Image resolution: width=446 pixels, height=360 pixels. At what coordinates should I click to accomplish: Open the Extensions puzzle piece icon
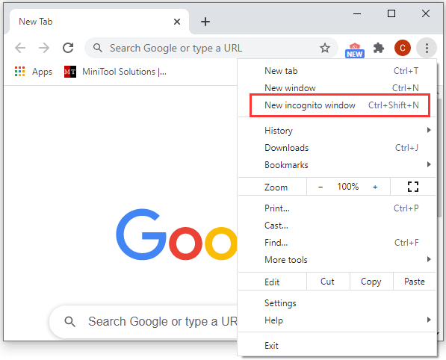tap(379, 48)
